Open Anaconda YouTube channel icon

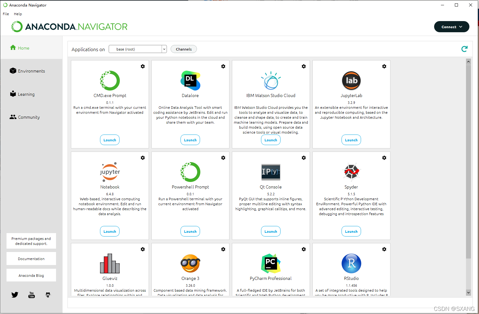[32, 295]
